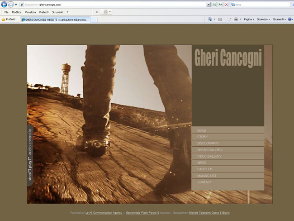Screen dimensions: 294x221
Task: Toggle the audio stop checkbox
Action: 29,171
